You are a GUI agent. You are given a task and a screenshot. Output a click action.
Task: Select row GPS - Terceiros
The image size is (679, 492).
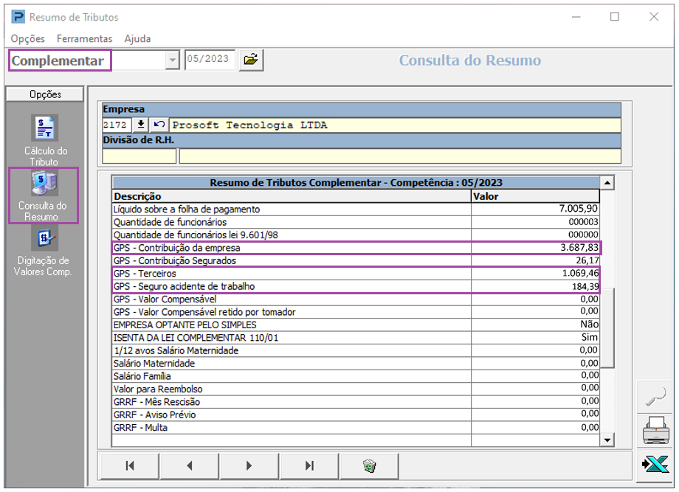[x=356, y=274]
